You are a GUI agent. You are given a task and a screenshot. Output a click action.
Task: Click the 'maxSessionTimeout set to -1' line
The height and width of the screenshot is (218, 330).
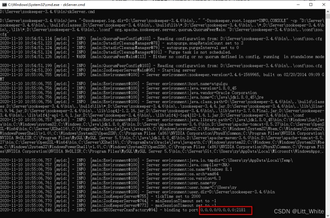108,205
